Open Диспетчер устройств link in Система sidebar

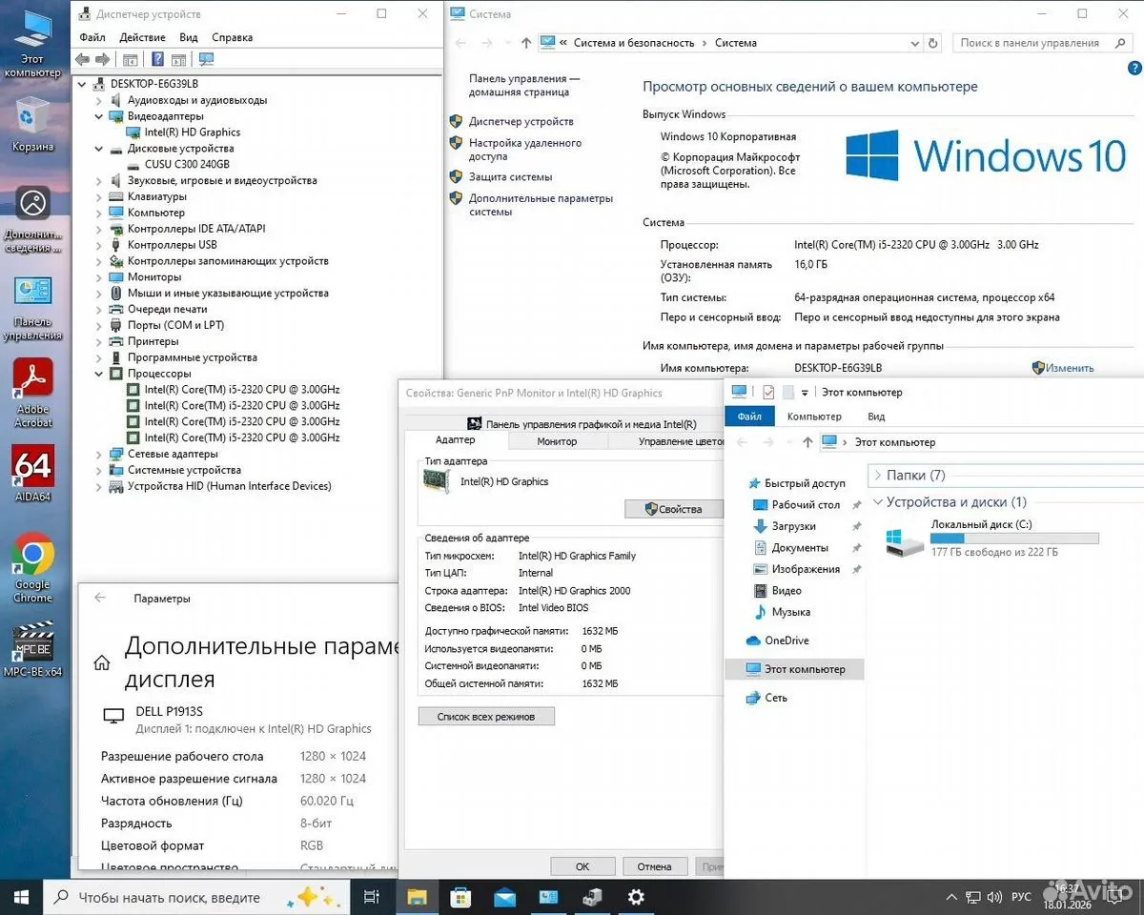pyautogui.click(x=521, y=121)
